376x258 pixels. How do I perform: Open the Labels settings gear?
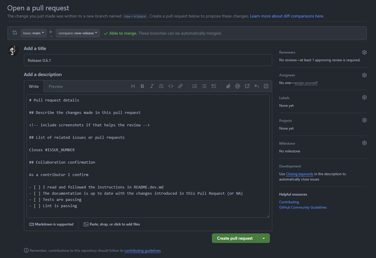(x=364, y=97)
